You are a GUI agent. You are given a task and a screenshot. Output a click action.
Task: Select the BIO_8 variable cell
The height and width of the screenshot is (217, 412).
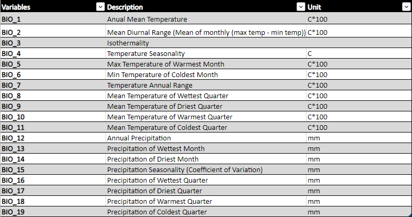[x=53, y=96]
